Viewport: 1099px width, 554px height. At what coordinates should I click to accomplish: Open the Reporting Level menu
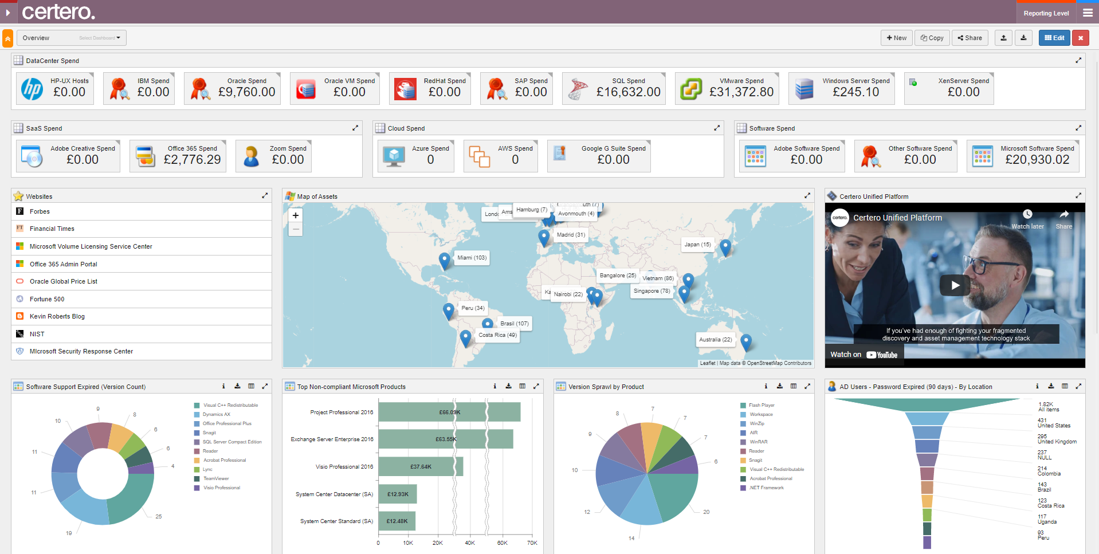pos(1046,13)
